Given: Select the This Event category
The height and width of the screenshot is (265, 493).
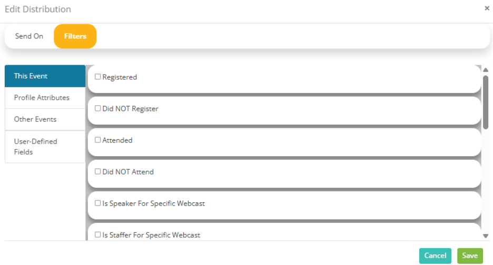Looking at the screenshot, I should click(45, 76).
